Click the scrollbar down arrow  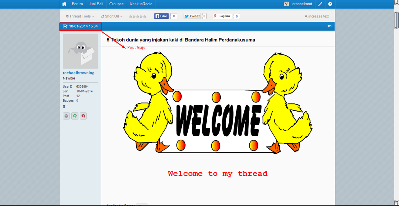point(397,203)
